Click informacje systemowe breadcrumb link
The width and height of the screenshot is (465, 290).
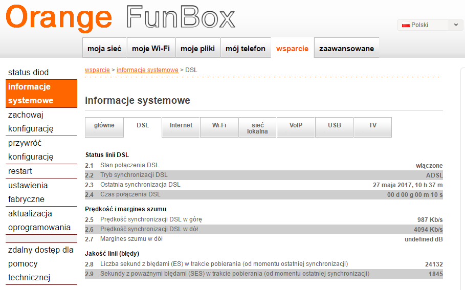(x=147, y=70)
